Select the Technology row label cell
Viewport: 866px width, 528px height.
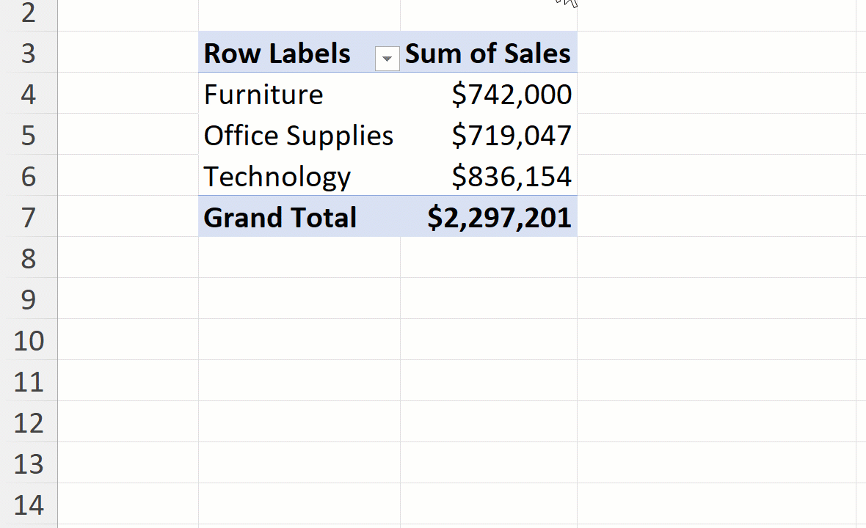(x=277, y=177)
